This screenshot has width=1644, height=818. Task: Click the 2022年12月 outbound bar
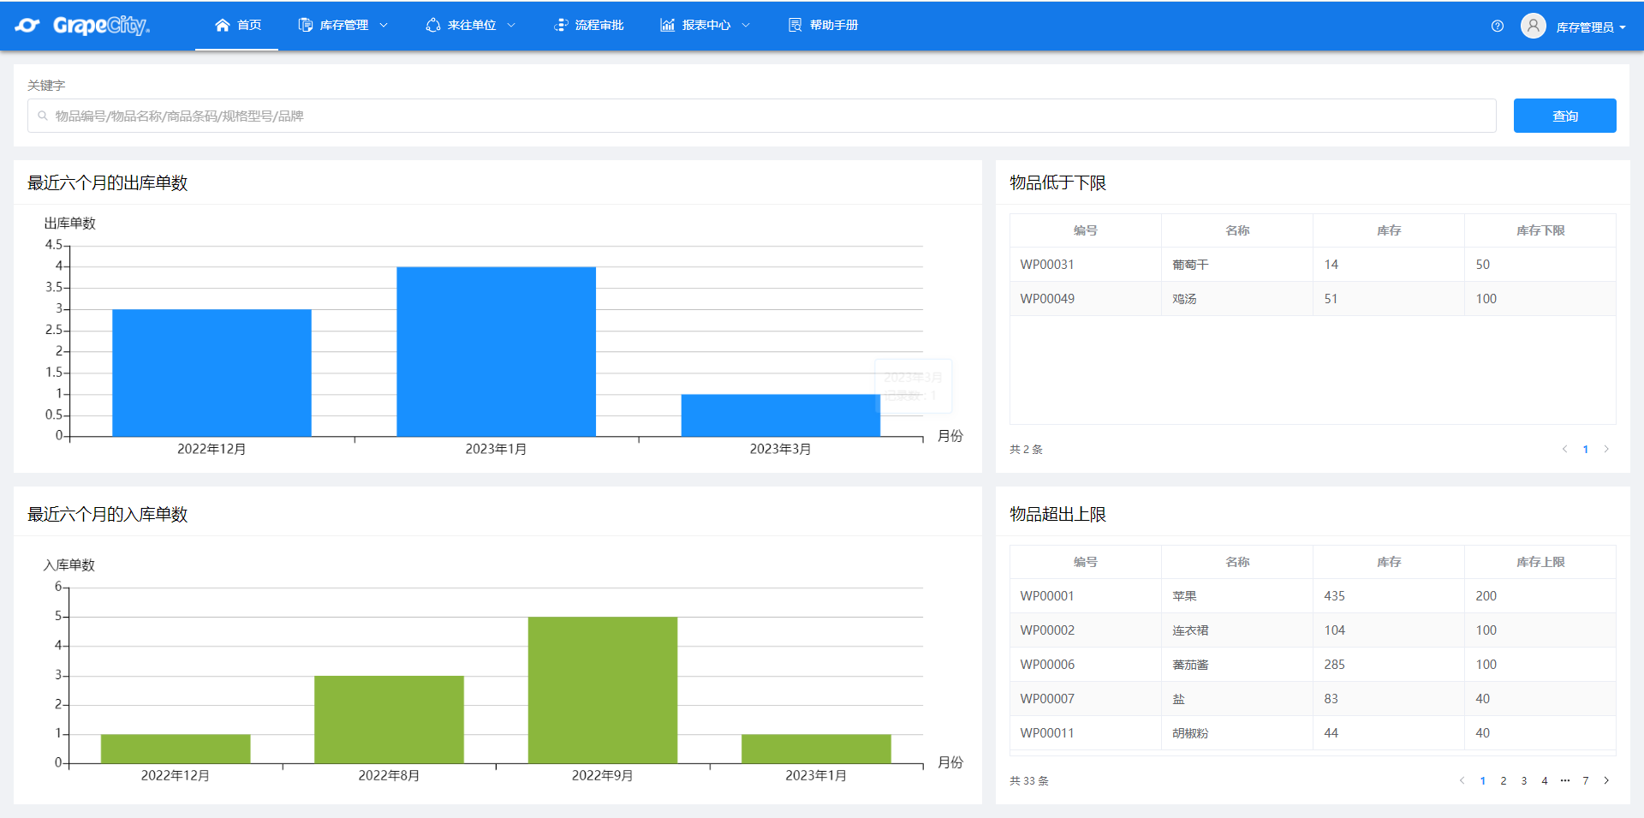click(211, 373)
